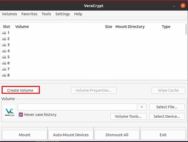The image size is (188, 142).
Task: Click the Type column header
Action: click(166, 27)
